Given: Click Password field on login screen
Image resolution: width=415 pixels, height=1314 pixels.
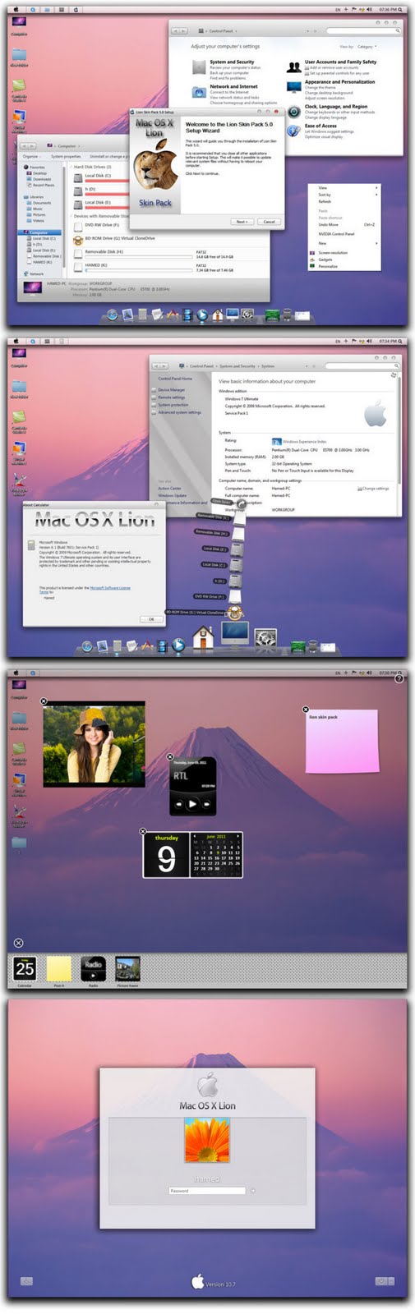Looking at the screenshot, I should (207, 1190).
